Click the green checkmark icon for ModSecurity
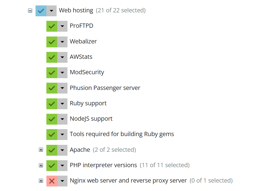The width and height of the screenshot is (262, 191). [52, 72]
